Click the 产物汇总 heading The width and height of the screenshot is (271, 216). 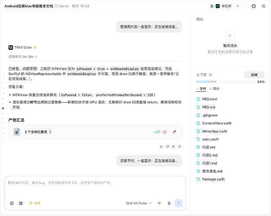coord(16,120)
